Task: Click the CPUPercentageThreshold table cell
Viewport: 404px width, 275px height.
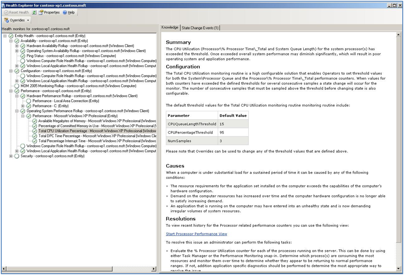Action: pos(192,133)
